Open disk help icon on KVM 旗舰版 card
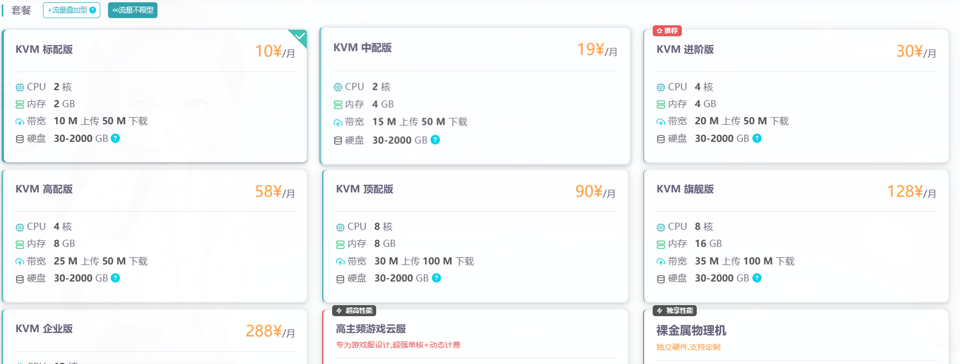 pyautogui.click(x=757, y=278)
